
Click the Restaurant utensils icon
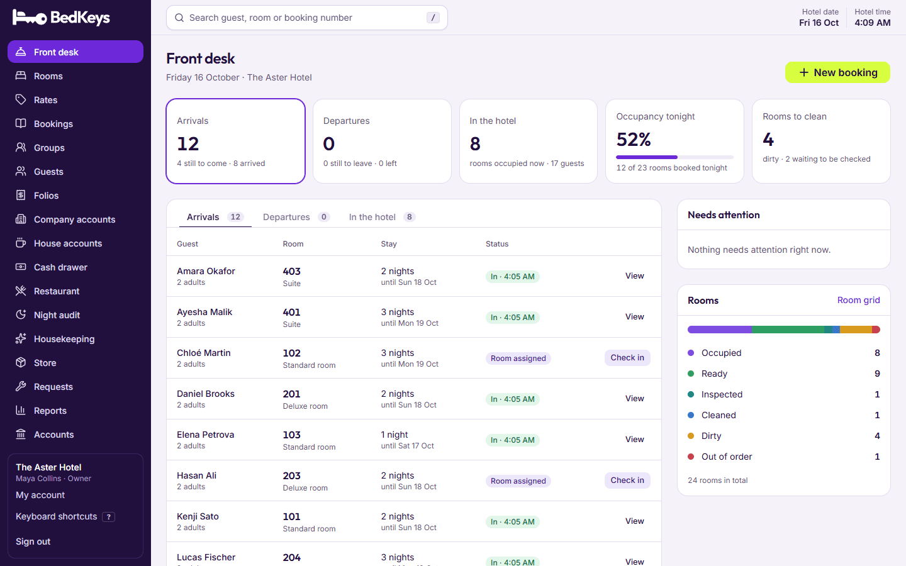pos(21,291)
